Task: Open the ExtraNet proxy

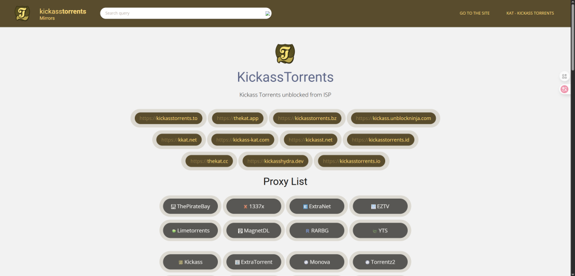Action: click(317, 206)
